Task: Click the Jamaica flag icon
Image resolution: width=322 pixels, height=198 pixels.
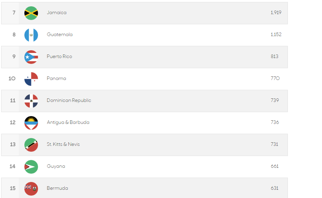Action: click(31, 13)
